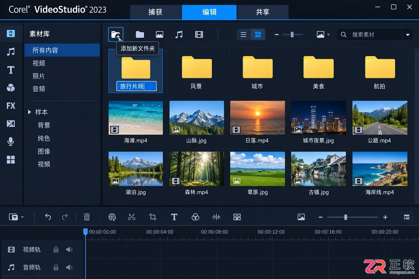Screen dimensions: 419x279
Task: Open the color palette tool in timeline toolbar
Action: pyautogui.click(x=112, y=217)
